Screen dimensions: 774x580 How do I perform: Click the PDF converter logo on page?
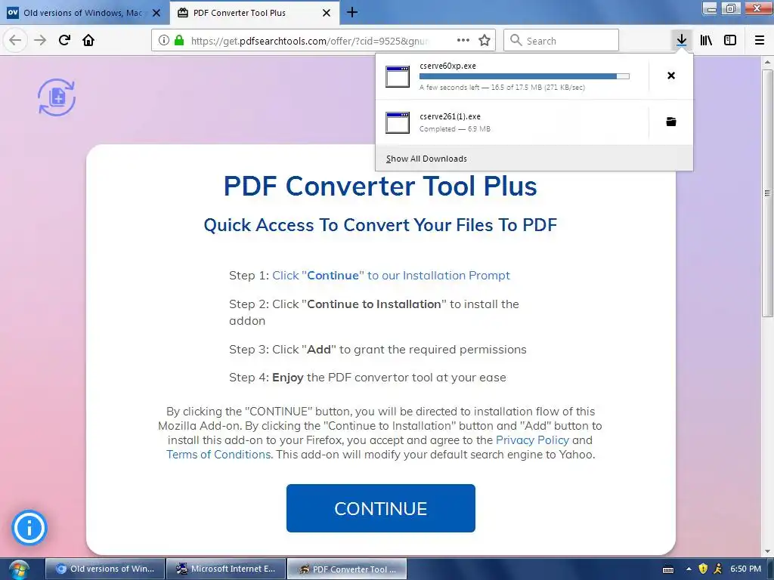point(57,97)
